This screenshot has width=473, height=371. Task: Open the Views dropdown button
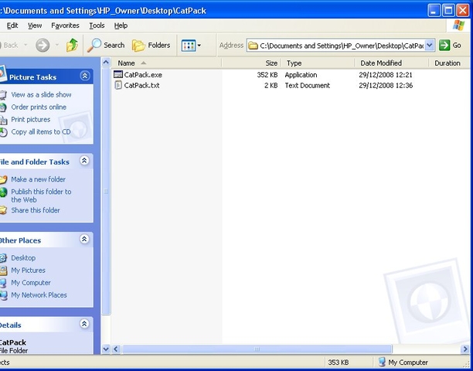pyautogui.click(x=191, y=46)
